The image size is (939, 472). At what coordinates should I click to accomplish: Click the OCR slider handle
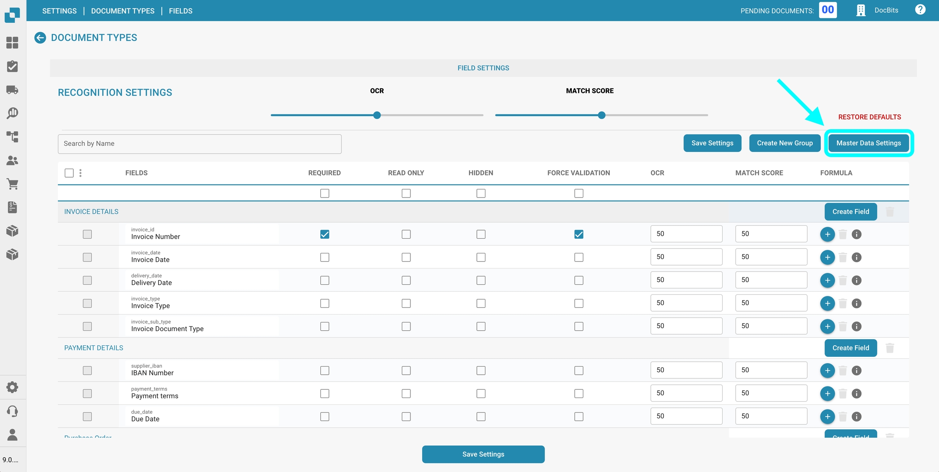pos(377,115)
